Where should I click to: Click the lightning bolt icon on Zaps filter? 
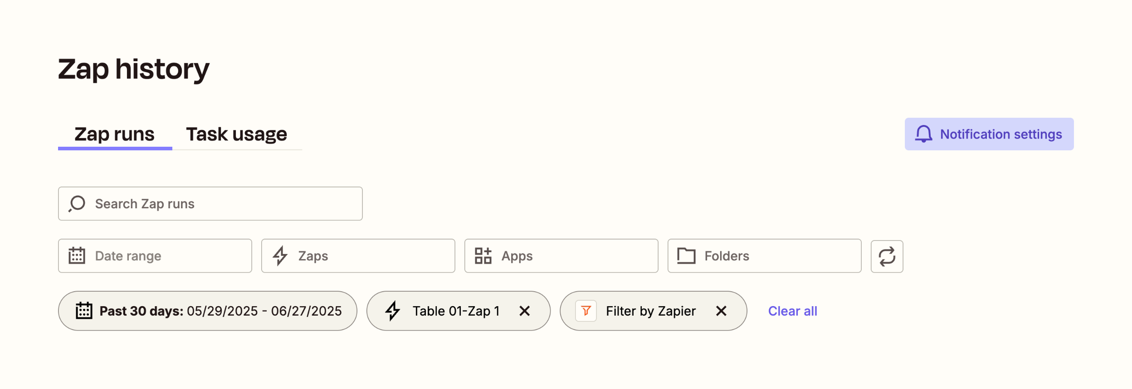281,255
